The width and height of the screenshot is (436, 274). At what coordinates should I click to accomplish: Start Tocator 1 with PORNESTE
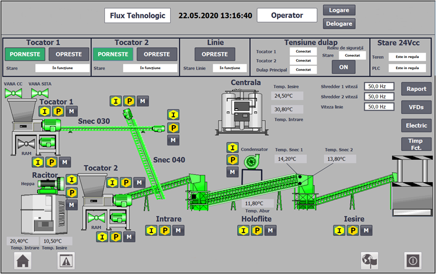[25, 54]
